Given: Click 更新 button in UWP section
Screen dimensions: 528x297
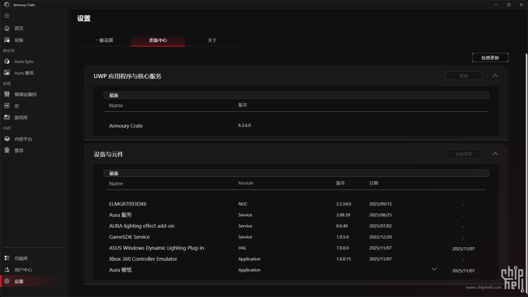Looking at the screenshot, I should tap(463, 76).
